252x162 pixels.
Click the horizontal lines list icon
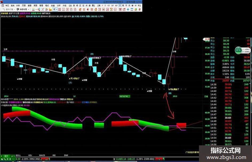tap(59, 10)
